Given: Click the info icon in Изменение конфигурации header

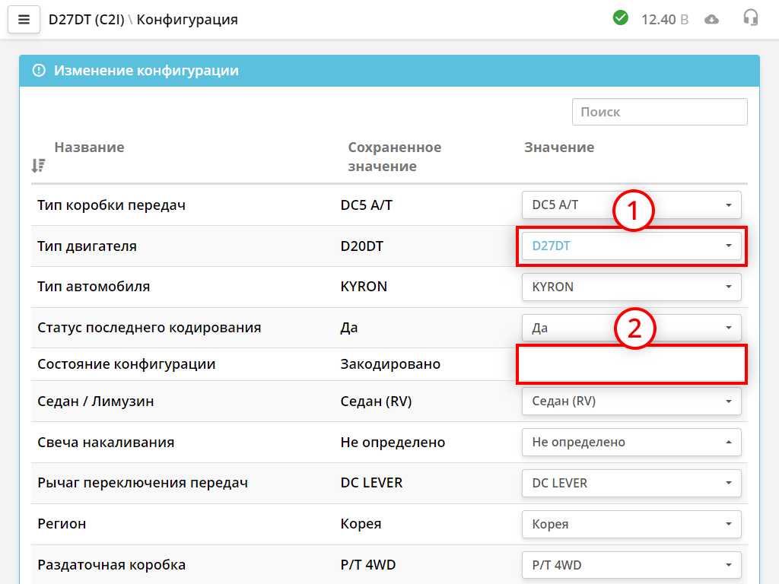Looking at the screenshot, I should [38, 70].
